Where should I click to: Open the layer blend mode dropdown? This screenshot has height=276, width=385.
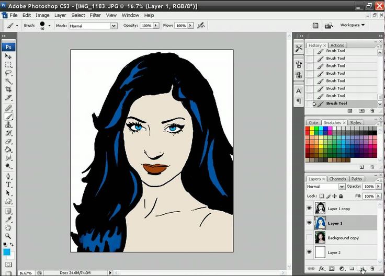(x=325, y=187)
